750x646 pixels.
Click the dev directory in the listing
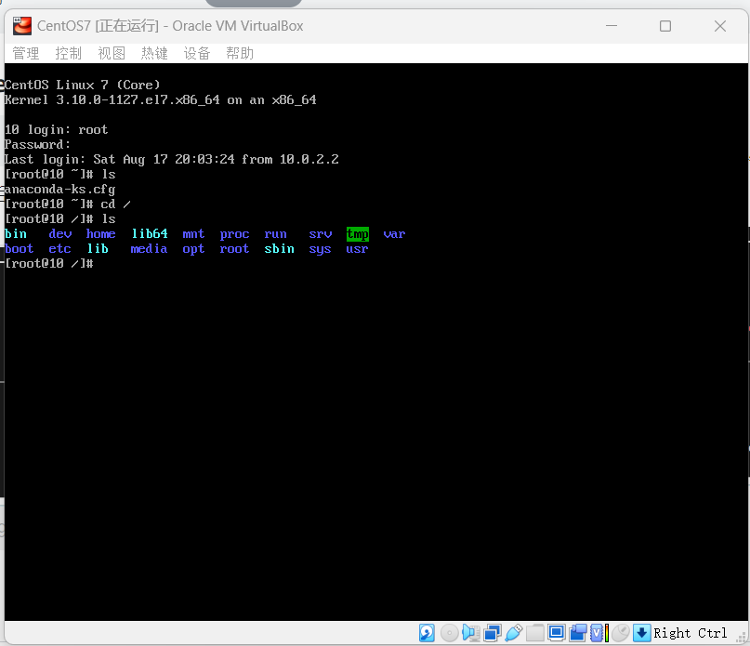tap(60, 234)
